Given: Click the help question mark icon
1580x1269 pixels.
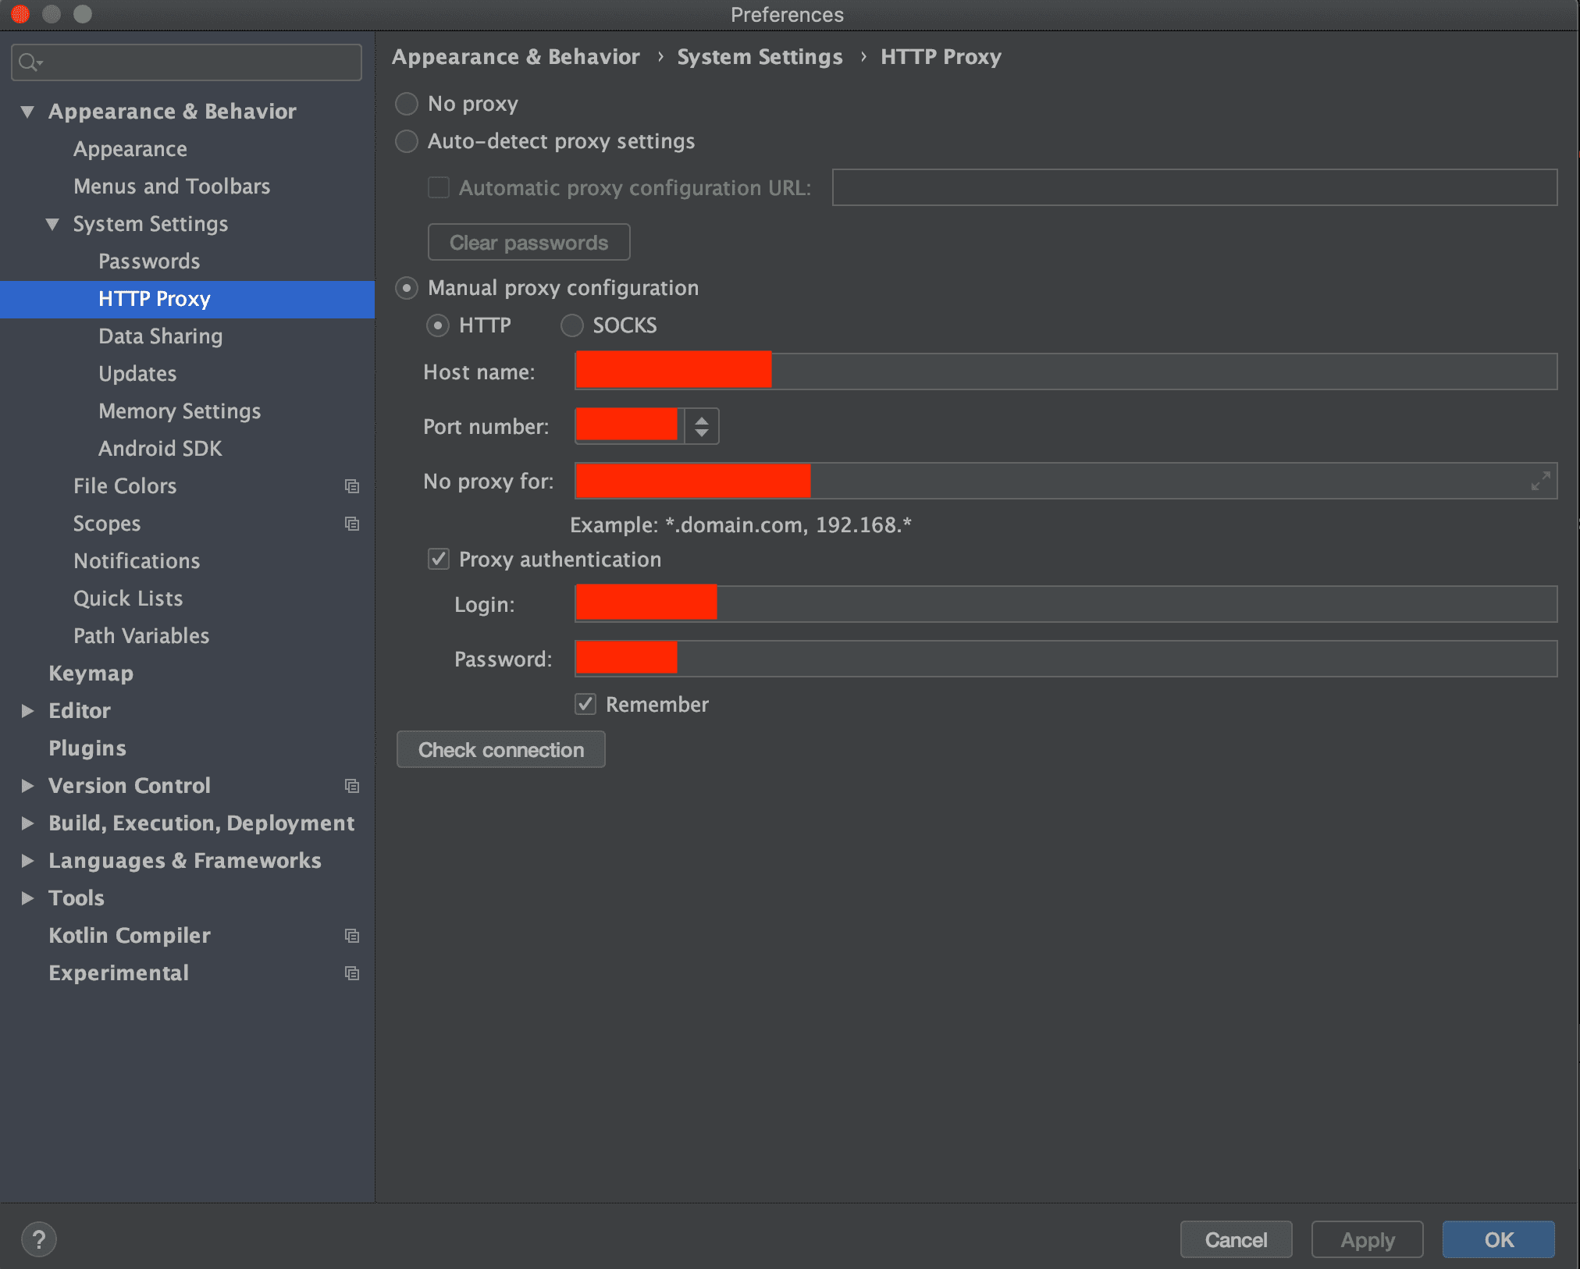Looking at the screenshot, I should click(39, 1239).
